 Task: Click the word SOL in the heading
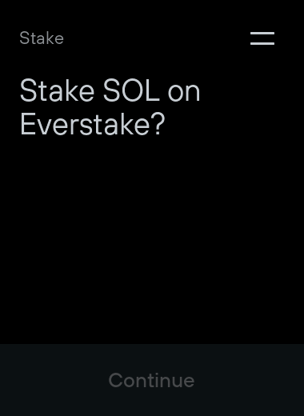(131, 90)
